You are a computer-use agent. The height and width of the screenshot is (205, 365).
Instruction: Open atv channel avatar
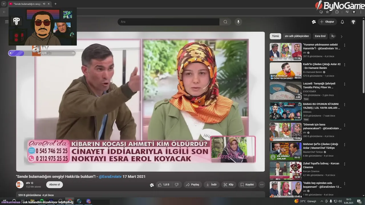[20, 184]
